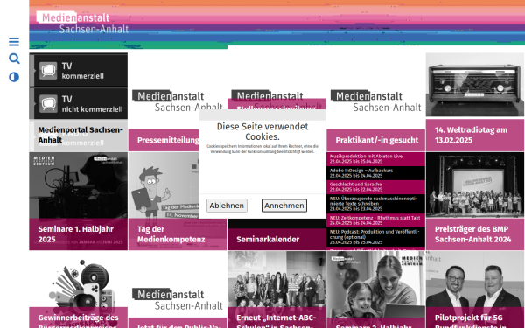Screen dimensions: 525x328
Task: Open the Pressemitteilung tile
Action: (x=164, y=140)
